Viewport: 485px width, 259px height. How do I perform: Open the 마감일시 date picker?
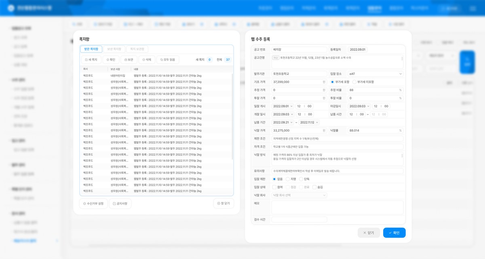point(359,106)
